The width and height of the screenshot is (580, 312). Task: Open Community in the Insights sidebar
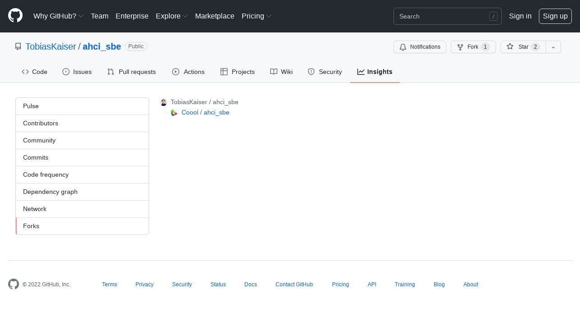tap(82, 140)
